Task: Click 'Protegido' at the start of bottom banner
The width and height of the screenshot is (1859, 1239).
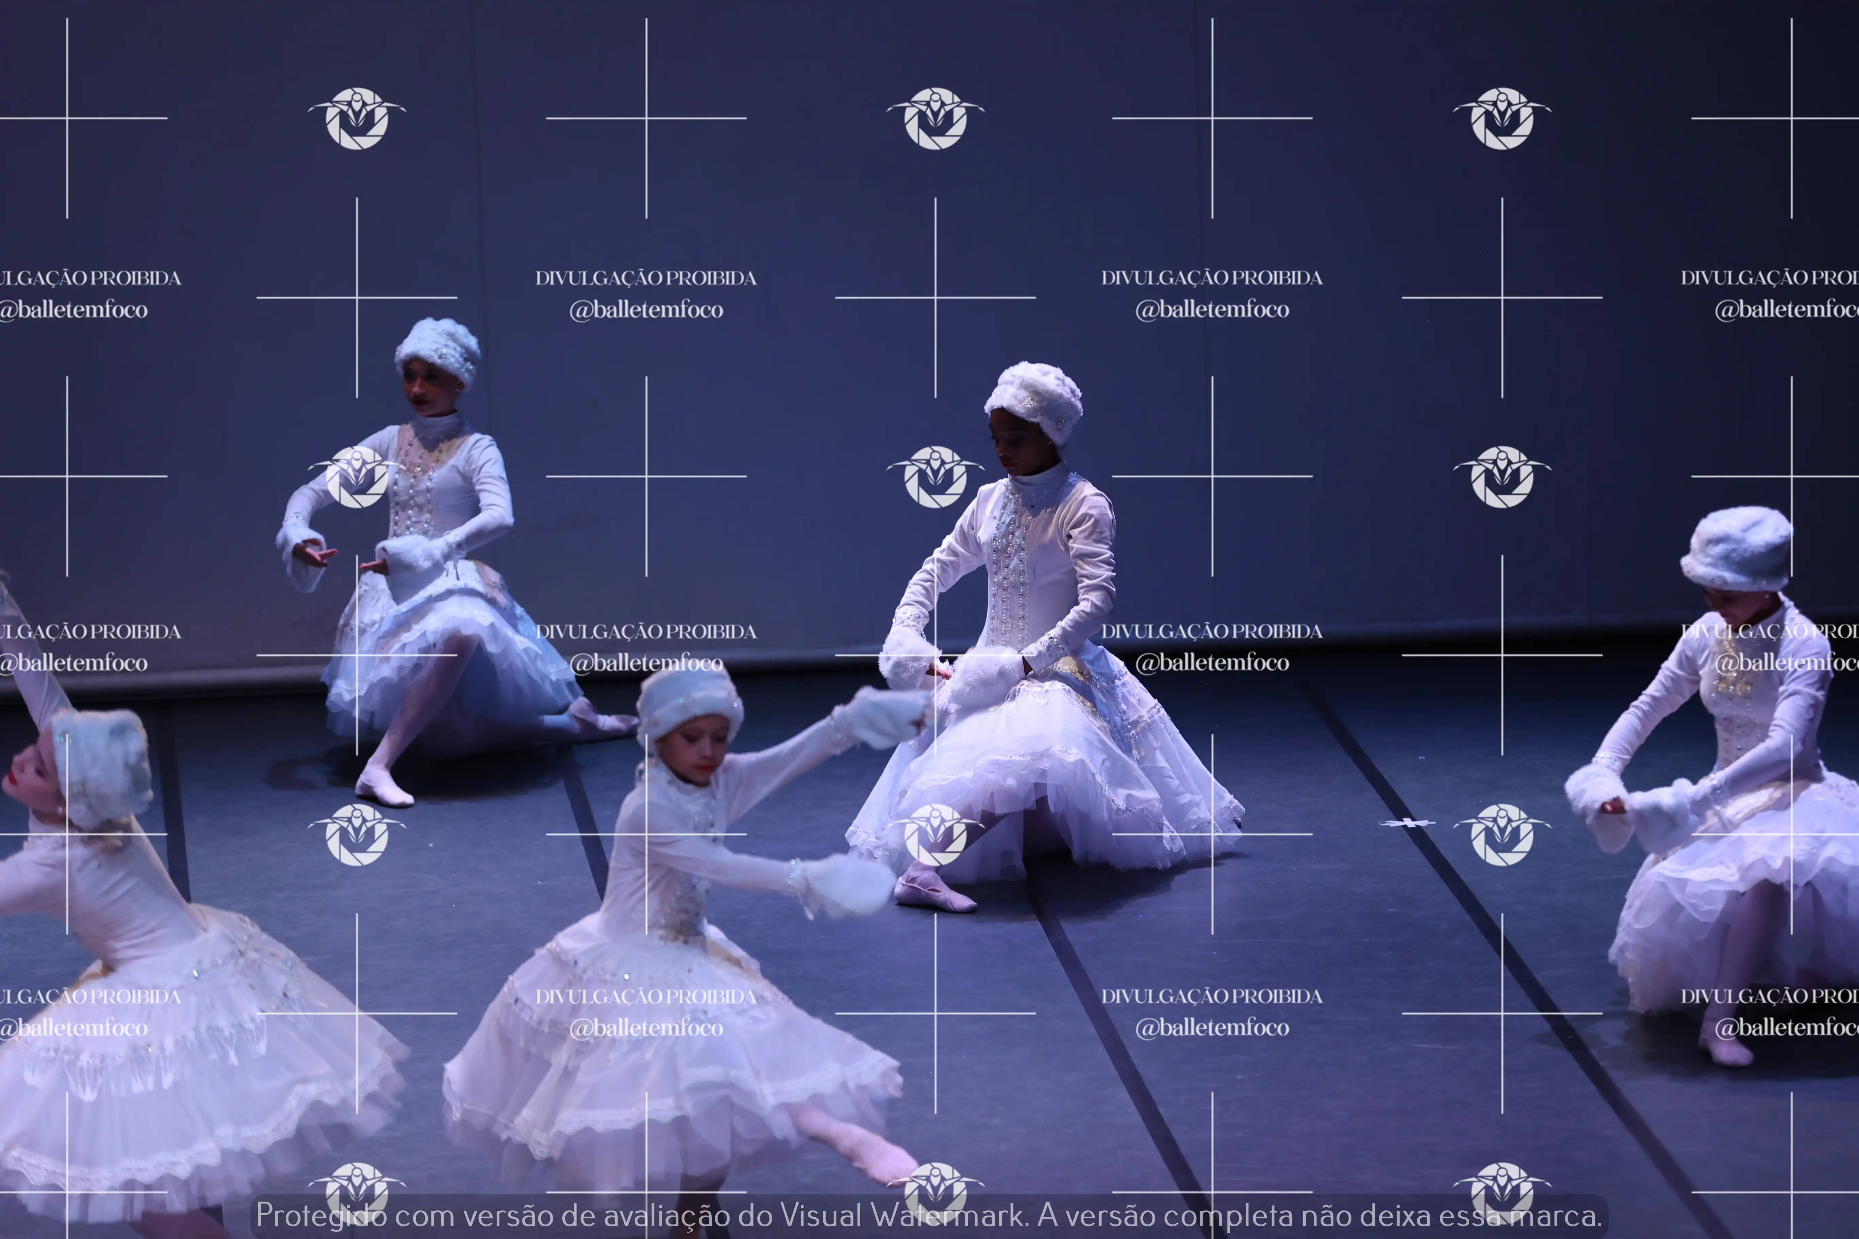Action: pos(321,1215)
